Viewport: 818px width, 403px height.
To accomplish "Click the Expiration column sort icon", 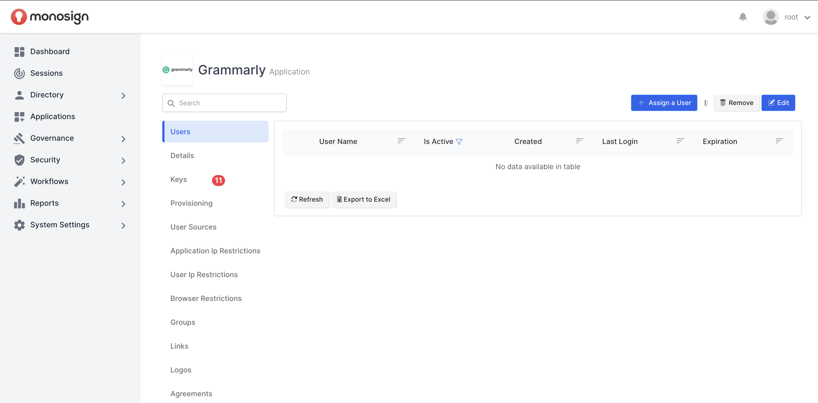I will 779,141.
